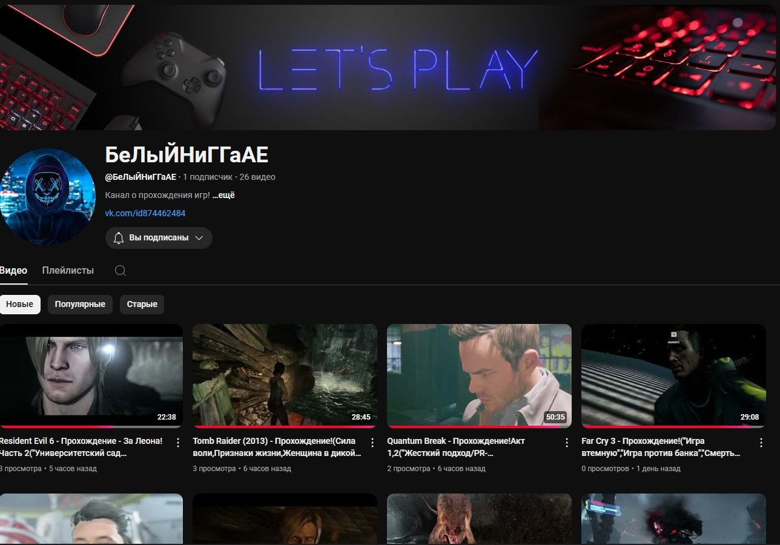Expand channel description via ...ещё
Image resolution: width=780 pixels, height=545 pixels.
[x=223, y=196]
